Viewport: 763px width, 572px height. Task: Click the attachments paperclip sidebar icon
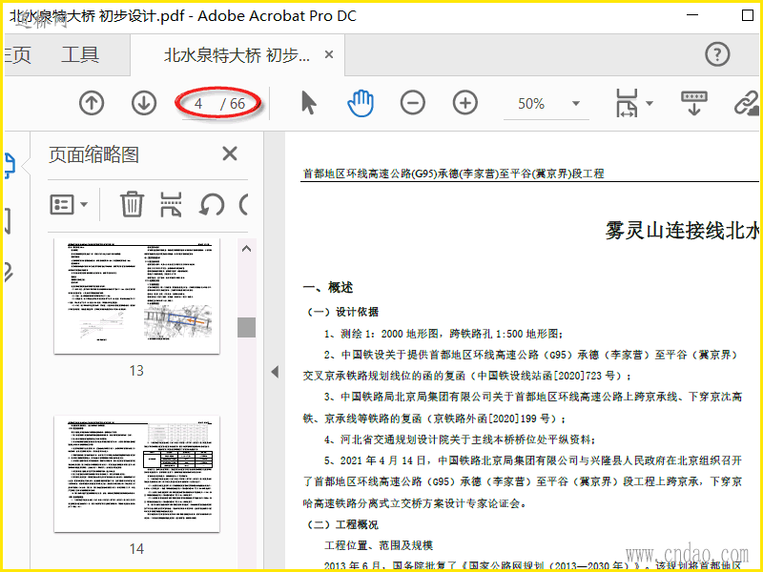pos(9,273)
